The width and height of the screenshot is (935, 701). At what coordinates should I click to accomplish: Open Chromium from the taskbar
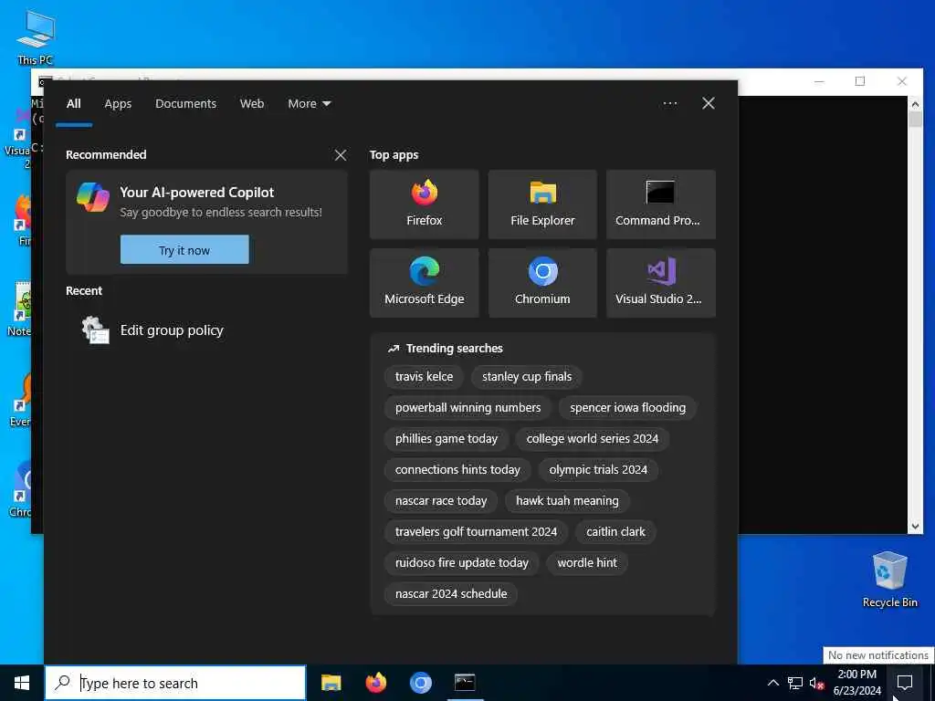pyautogui.click(x=420, y=683)
